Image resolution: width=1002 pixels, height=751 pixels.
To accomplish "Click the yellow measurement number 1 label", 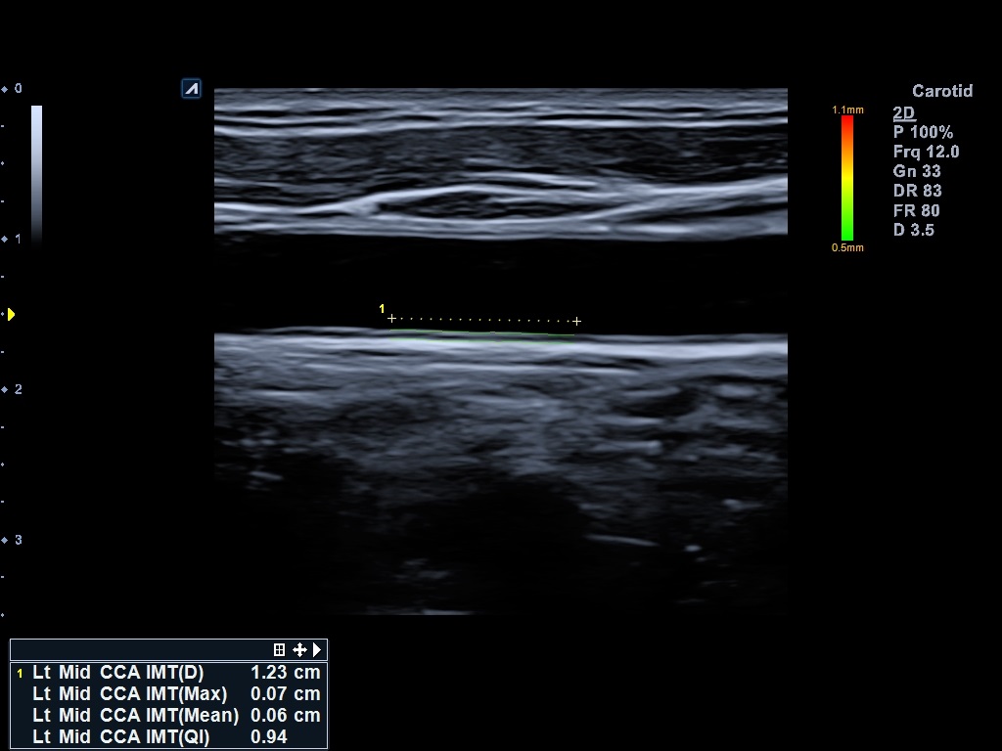I will pos(382,309).
